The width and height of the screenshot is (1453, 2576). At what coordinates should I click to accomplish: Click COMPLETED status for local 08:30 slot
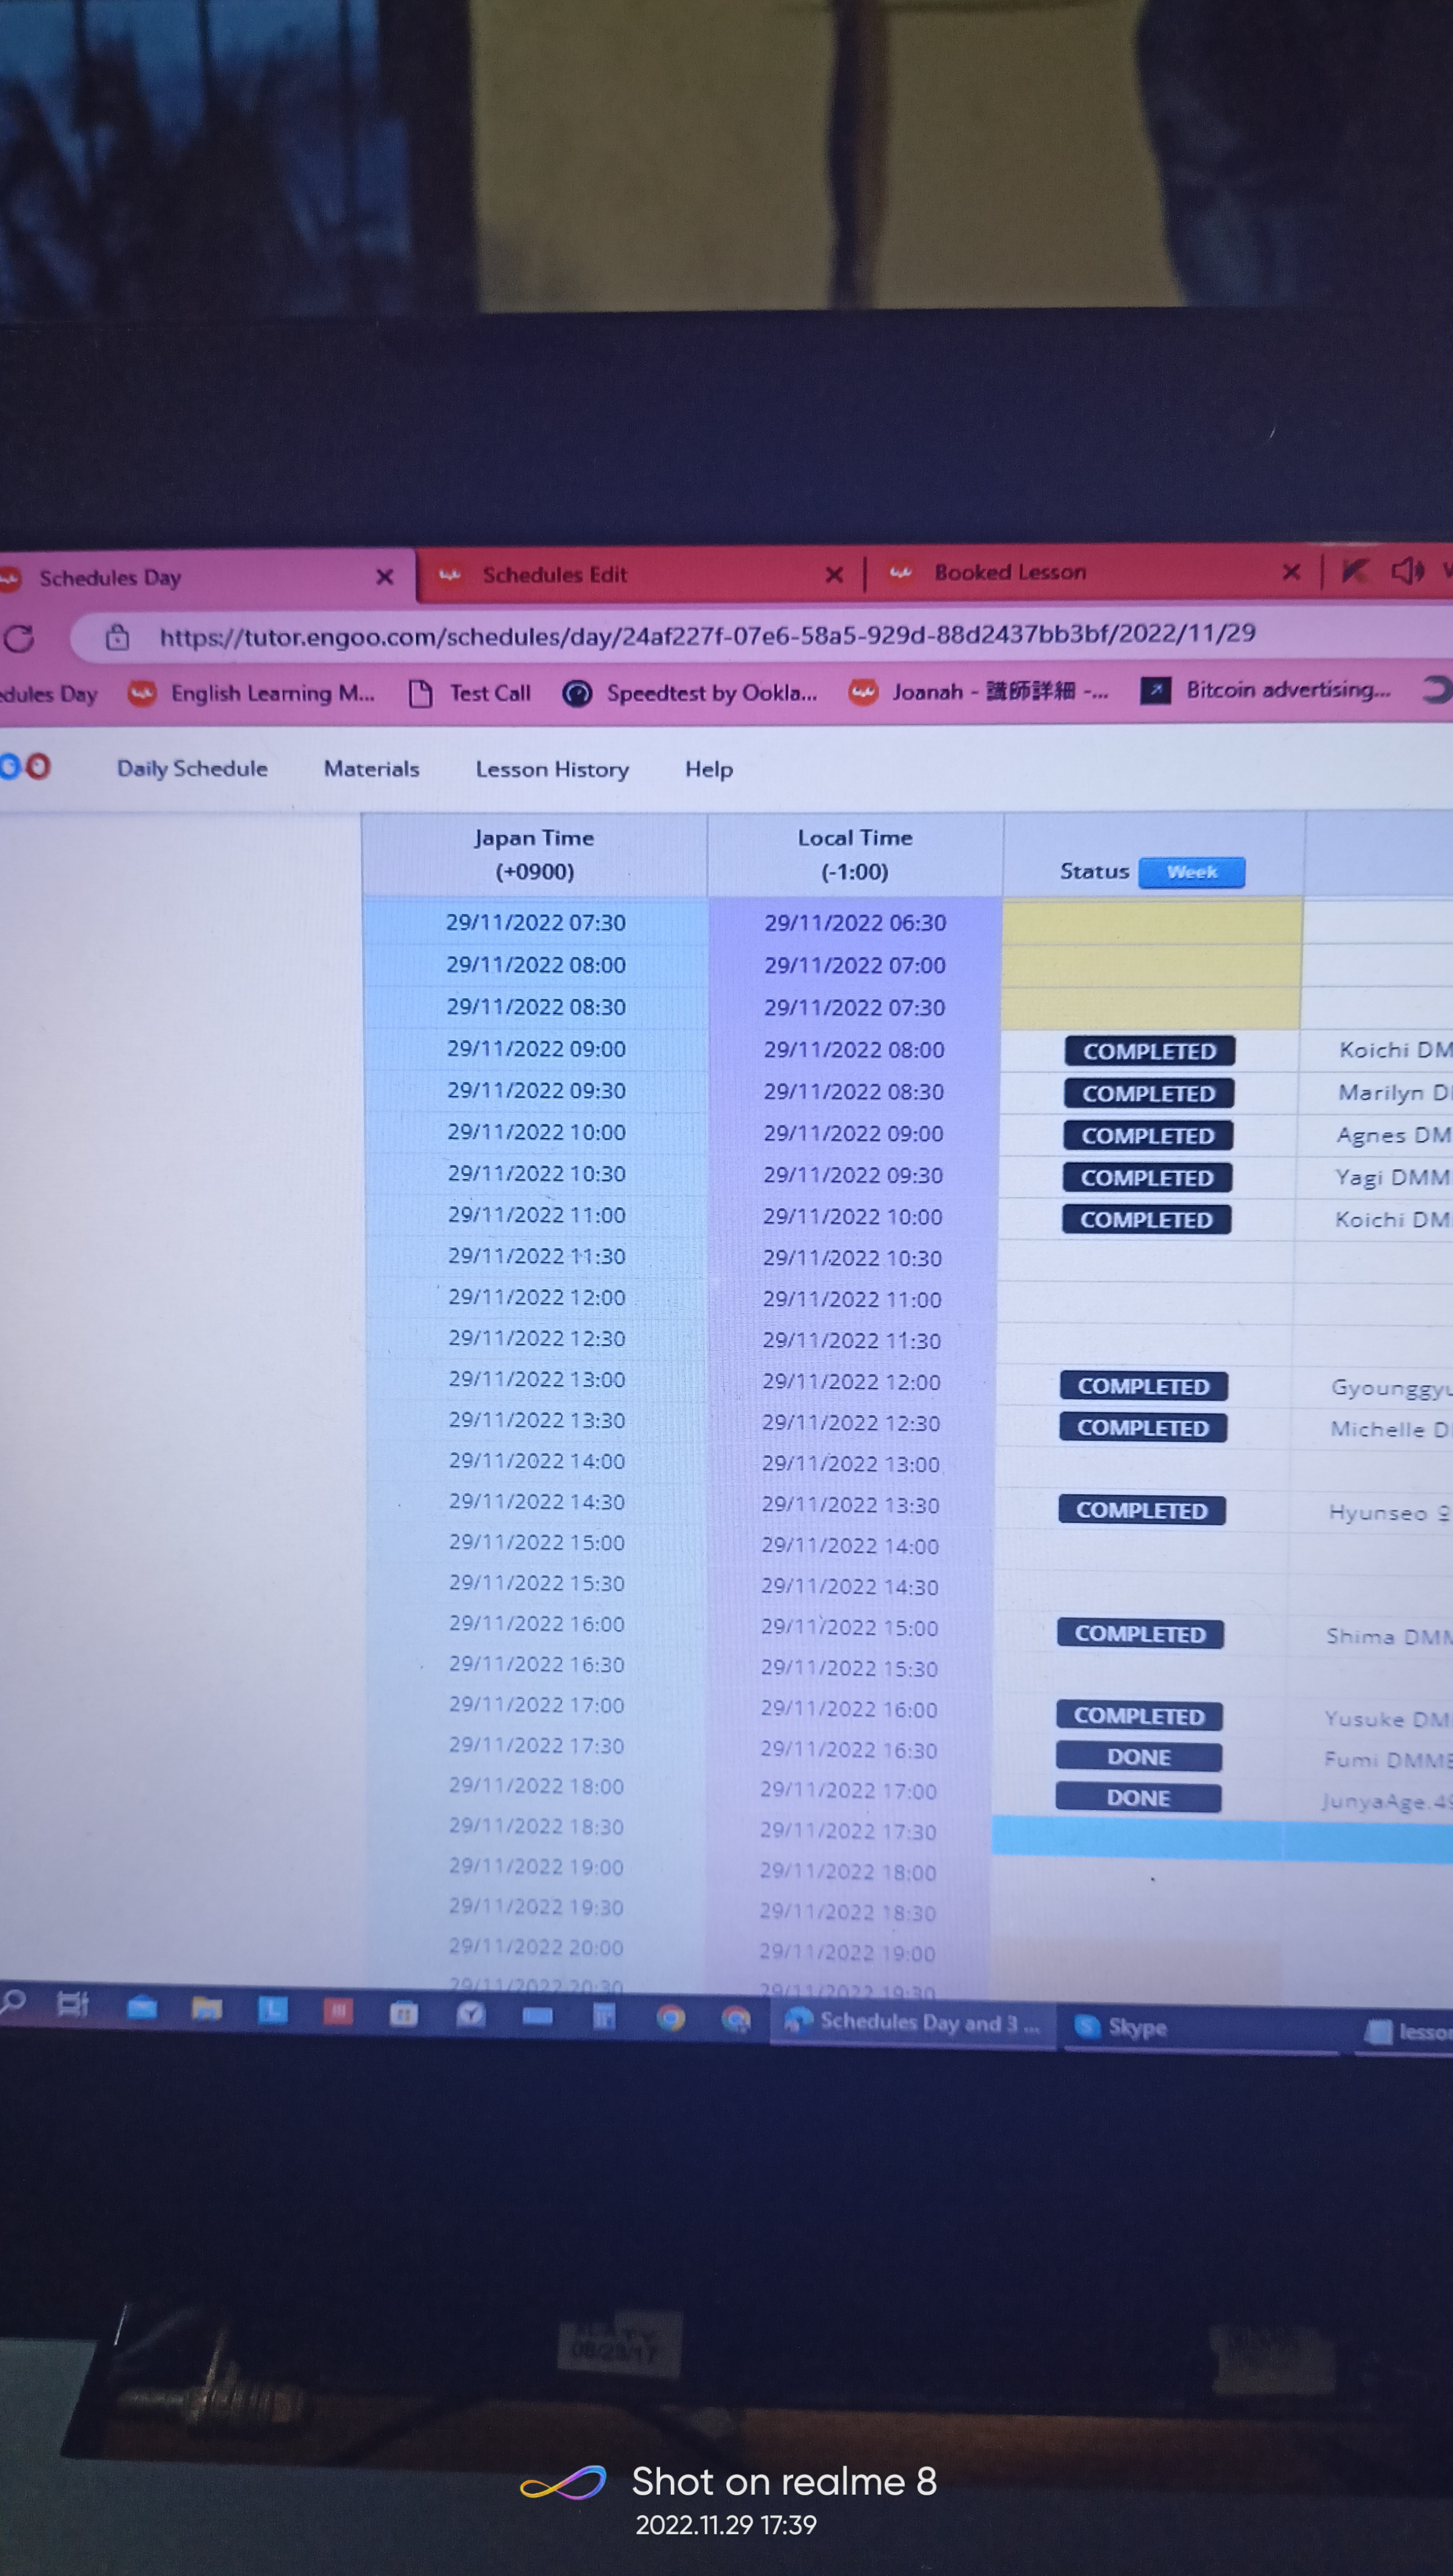pos(1148,1093)
